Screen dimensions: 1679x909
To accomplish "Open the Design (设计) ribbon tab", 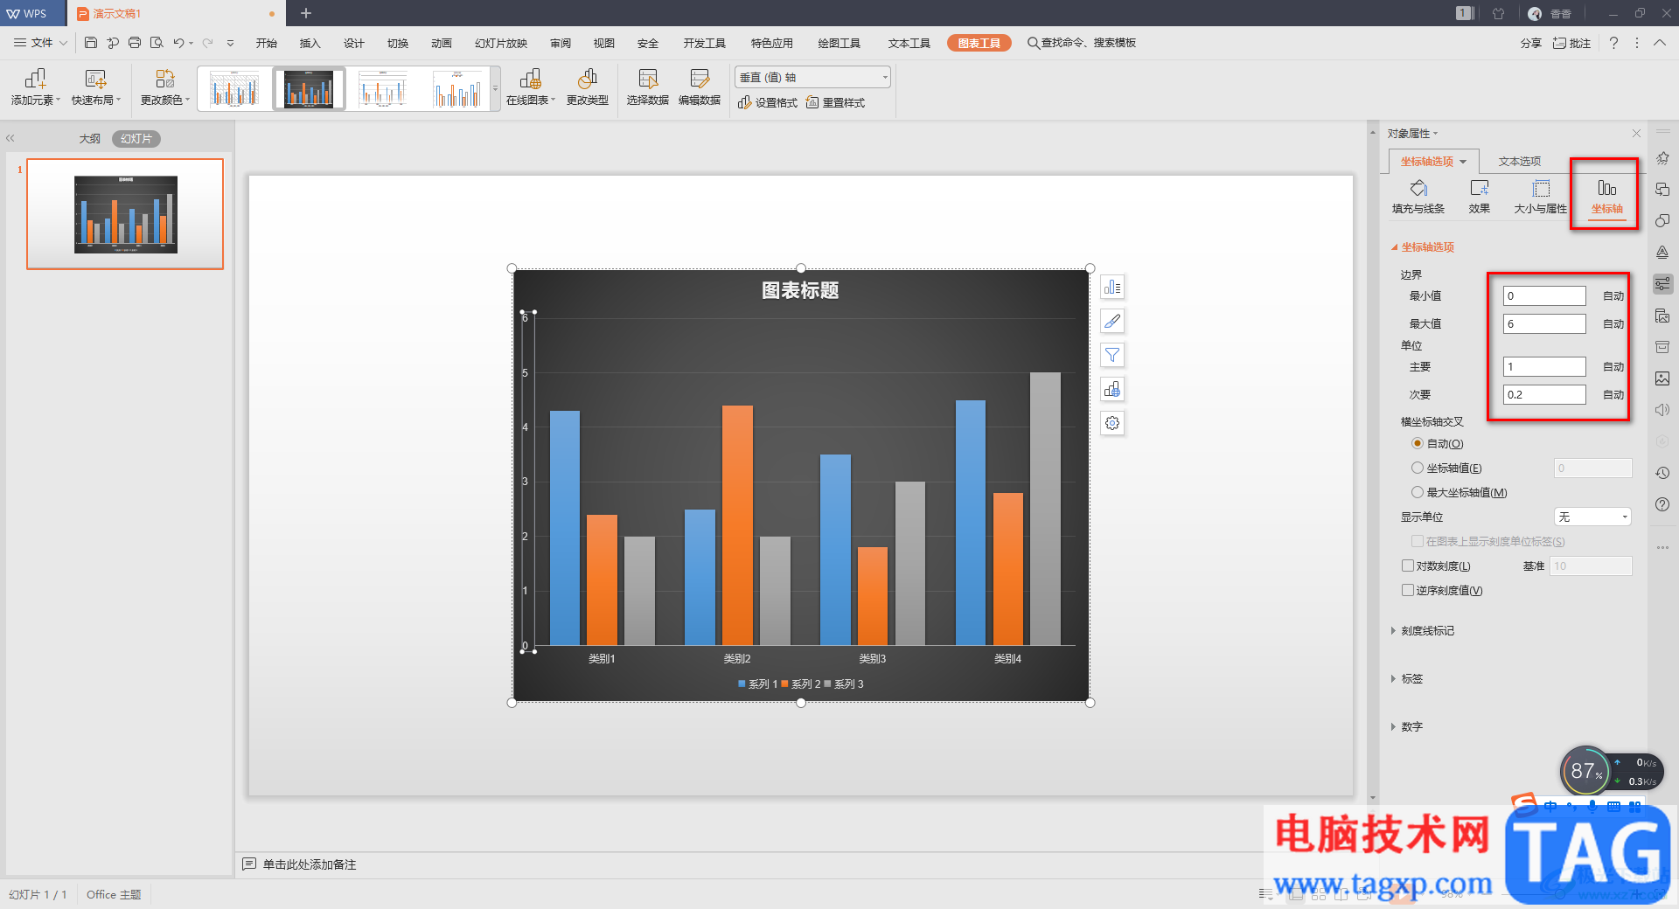I will tap(354, 43).
